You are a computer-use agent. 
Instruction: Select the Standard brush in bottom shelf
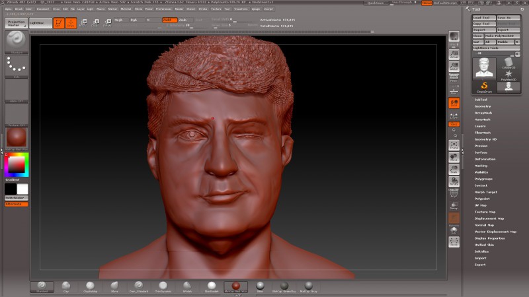42,286
